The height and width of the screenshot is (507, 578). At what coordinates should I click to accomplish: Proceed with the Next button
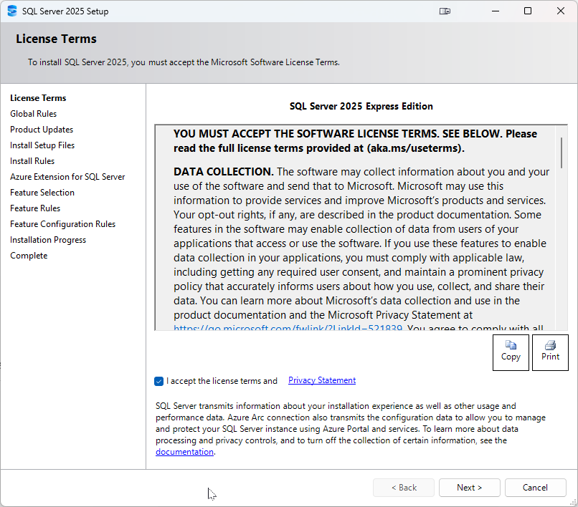click(469, 488)
